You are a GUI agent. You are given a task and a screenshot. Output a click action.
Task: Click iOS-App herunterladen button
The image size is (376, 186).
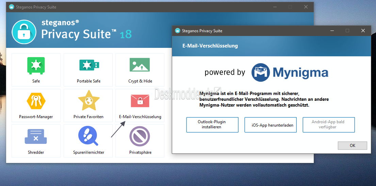coord(271,125)
